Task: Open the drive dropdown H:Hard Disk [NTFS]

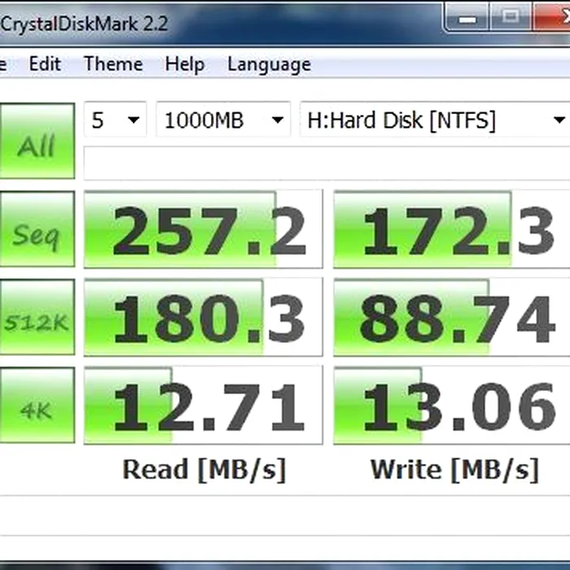Action: click(x=435, y=120)
